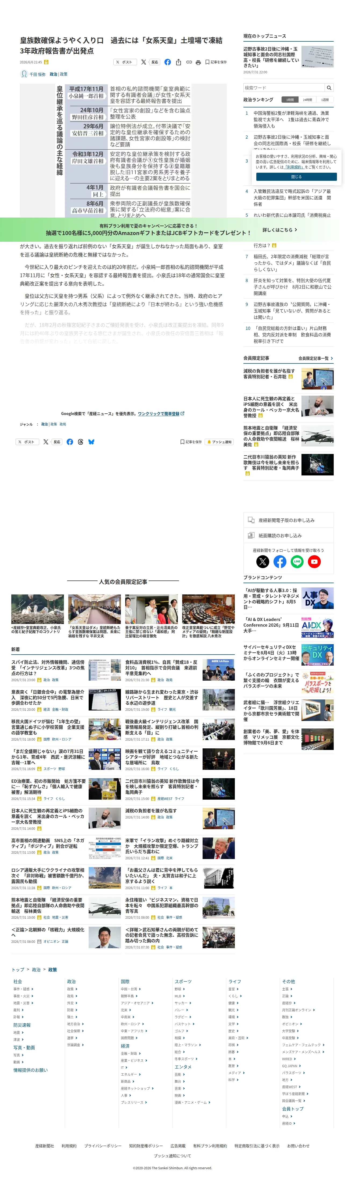Open author 千田 恒弥's profile link
This screenshot has height=1187, width=345.
[x=37, y=74]
